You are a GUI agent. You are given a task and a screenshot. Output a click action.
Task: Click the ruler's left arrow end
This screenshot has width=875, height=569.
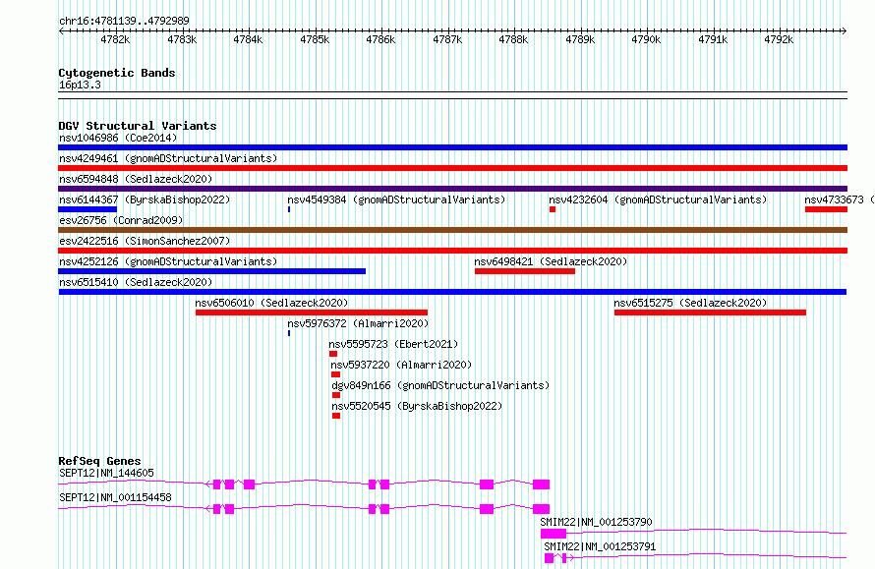click(61, 30)
